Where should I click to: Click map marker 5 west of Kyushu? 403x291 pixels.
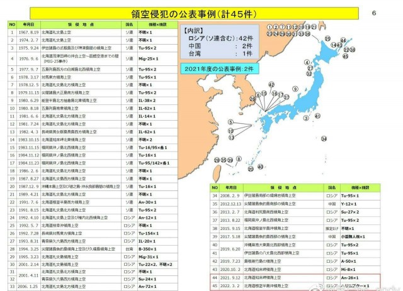[231, 122]
